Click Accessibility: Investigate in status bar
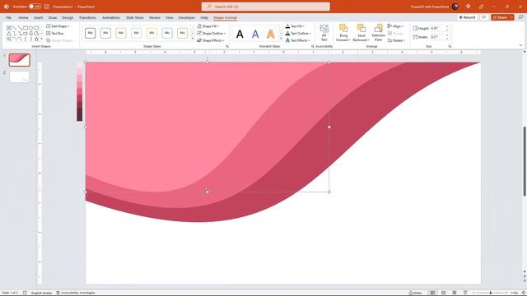Screen dimensions: 527x296 (x=76, y=293)
